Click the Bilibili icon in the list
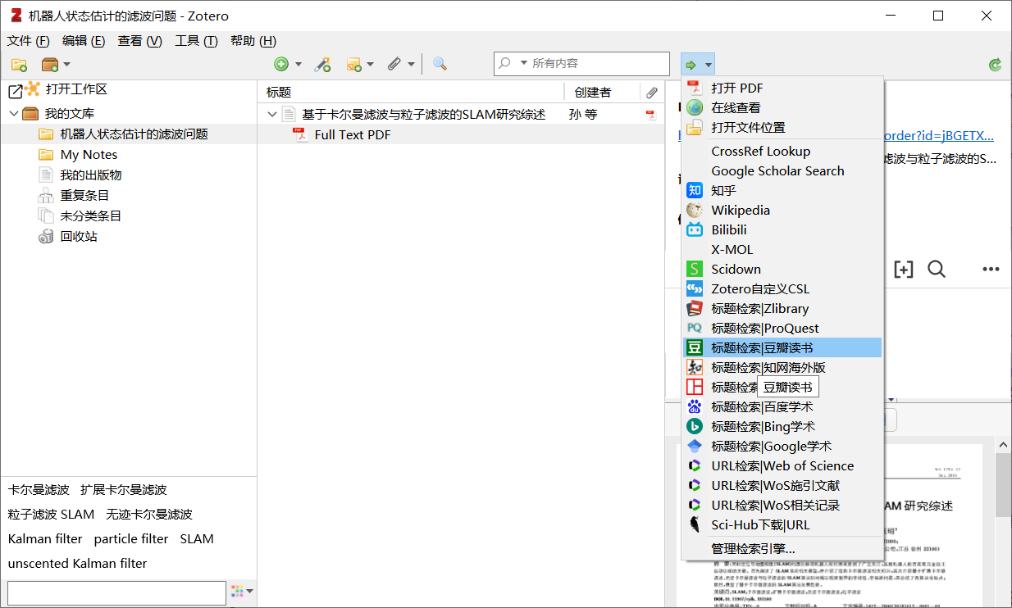1012x608 pixels. point(695,229)
